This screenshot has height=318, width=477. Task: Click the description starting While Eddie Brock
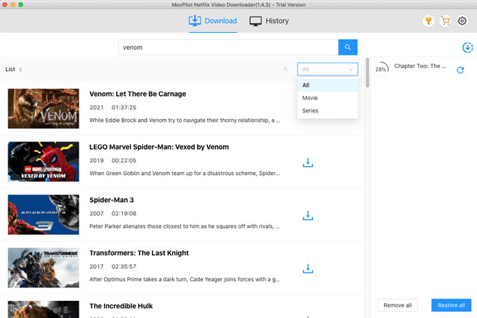coord(185,120)
